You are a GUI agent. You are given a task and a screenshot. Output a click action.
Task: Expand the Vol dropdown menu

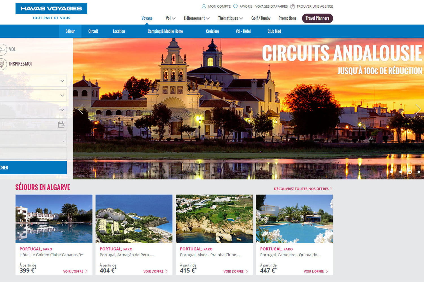click(171, 18)
